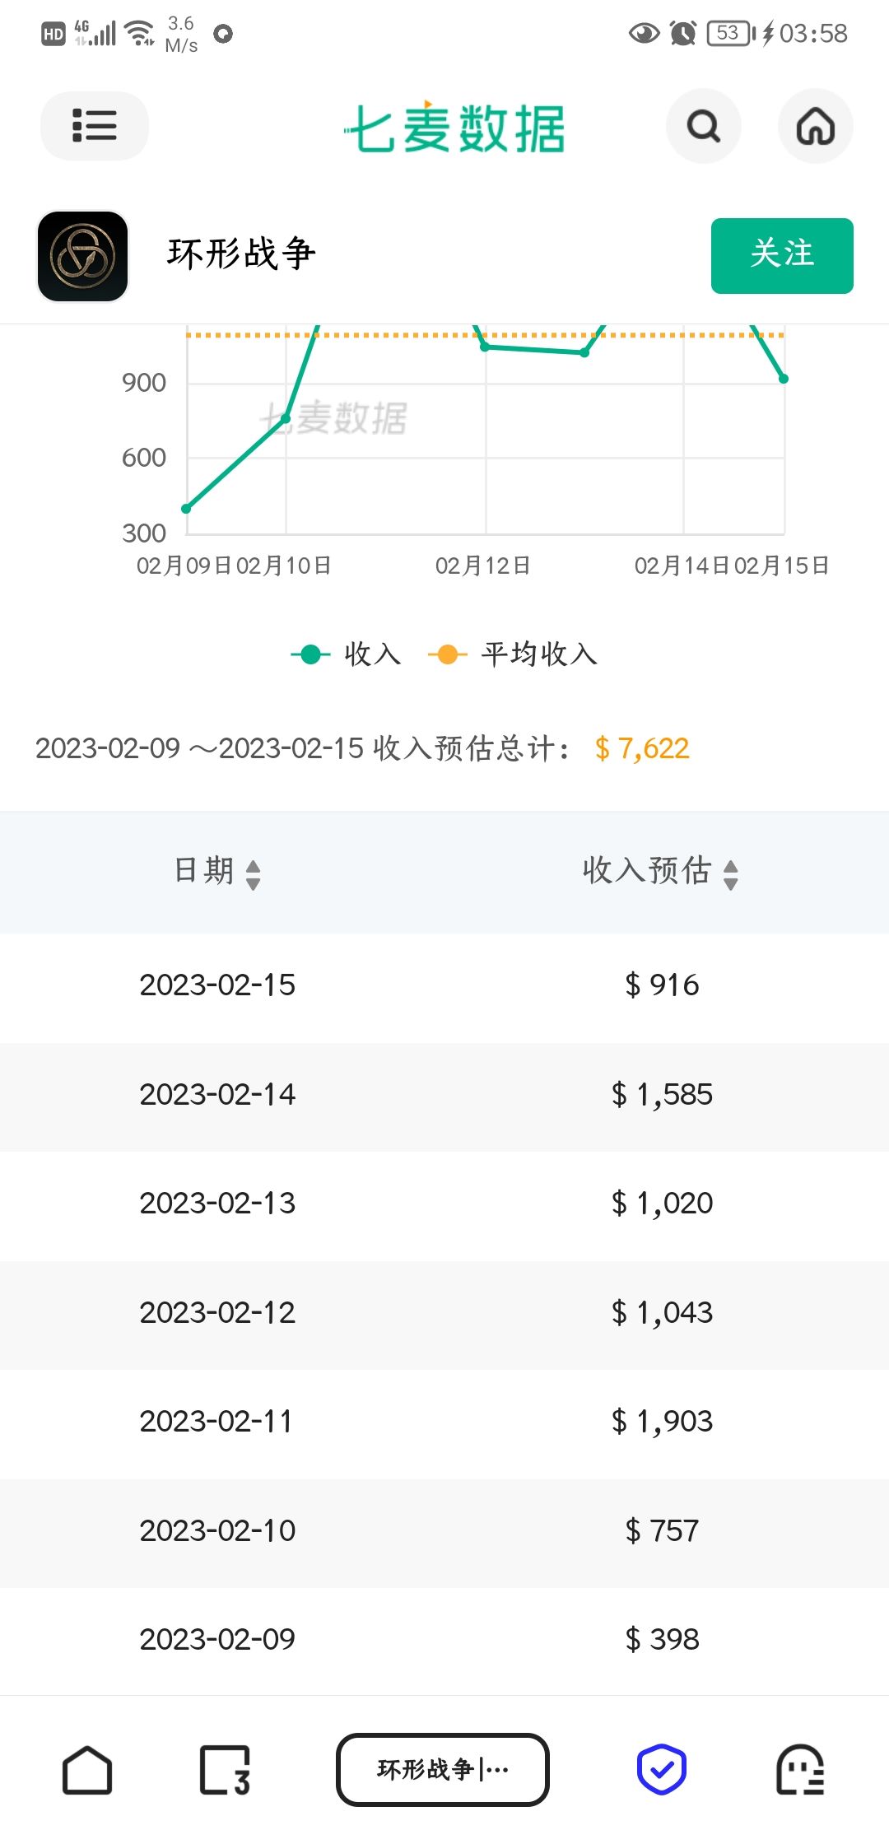
Task: Click the 七麦数据 logo
Action: (x=454, y=128)
